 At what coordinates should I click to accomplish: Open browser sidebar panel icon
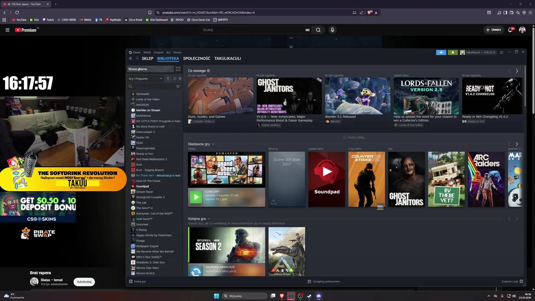[x=505, y=13]
